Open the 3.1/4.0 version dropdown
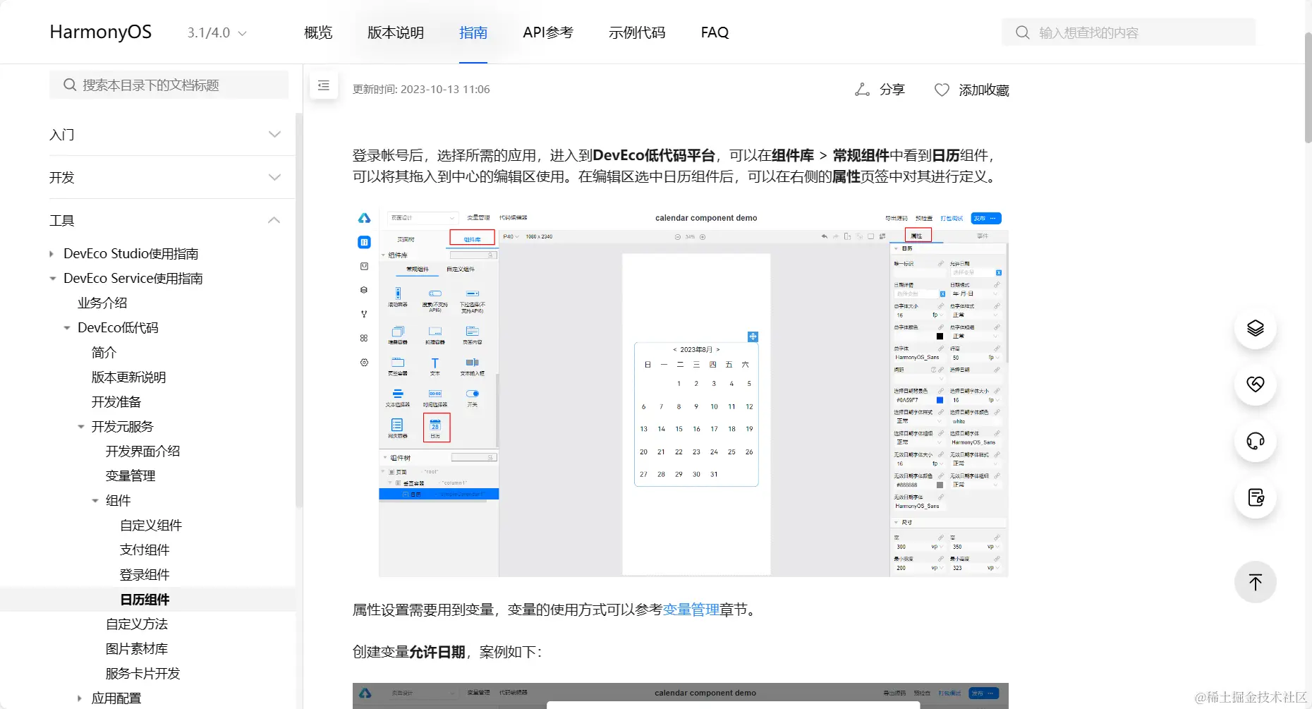The width and height of the screenshot is (1312, 709). [x=217, y=32]
